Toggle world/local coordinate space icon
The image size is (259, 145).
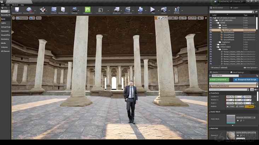(166, 18)
